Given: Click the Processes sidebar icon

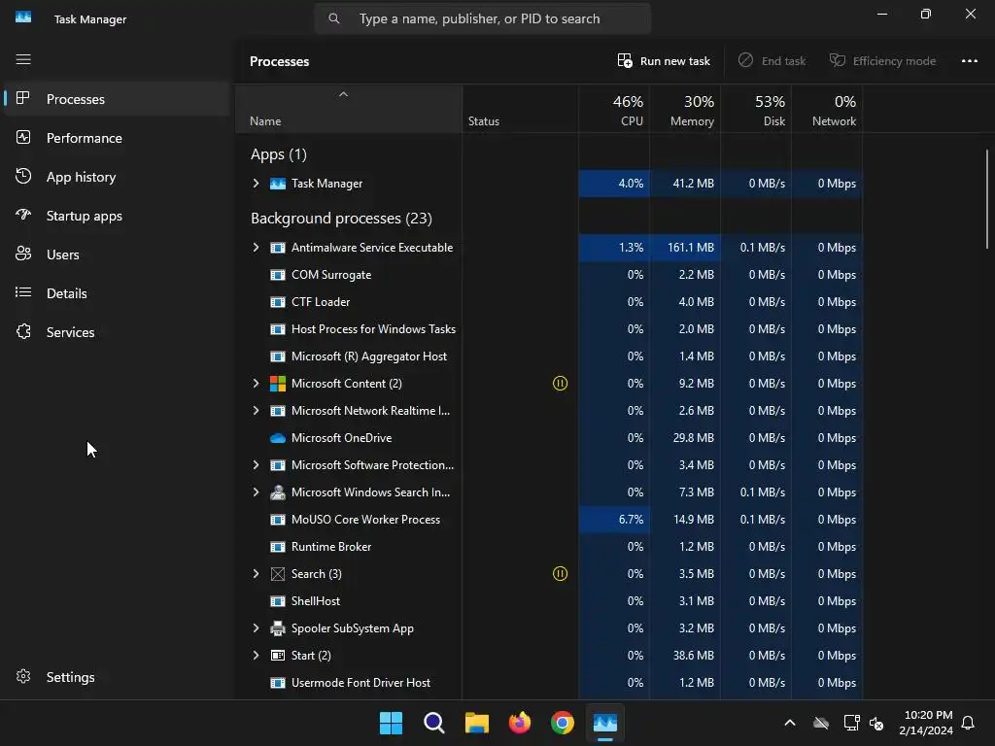Looking at the screenshot, I should (23, 98).
